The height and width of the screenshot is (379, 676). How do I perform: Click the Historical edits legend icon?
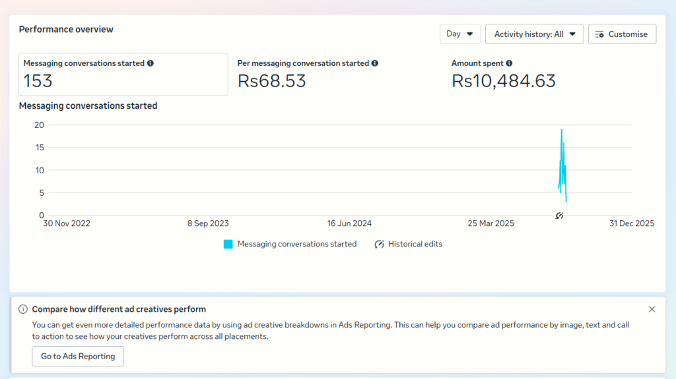click(380, 244)
